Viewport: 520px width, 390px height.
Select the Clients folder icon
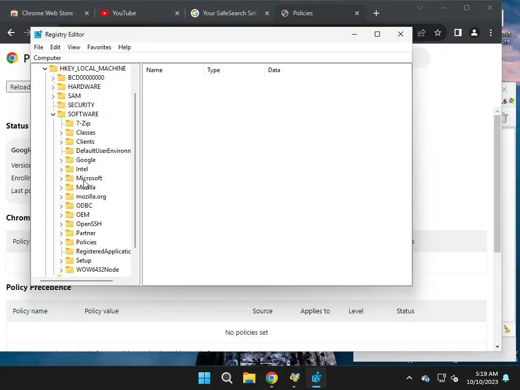coord(69,142)
